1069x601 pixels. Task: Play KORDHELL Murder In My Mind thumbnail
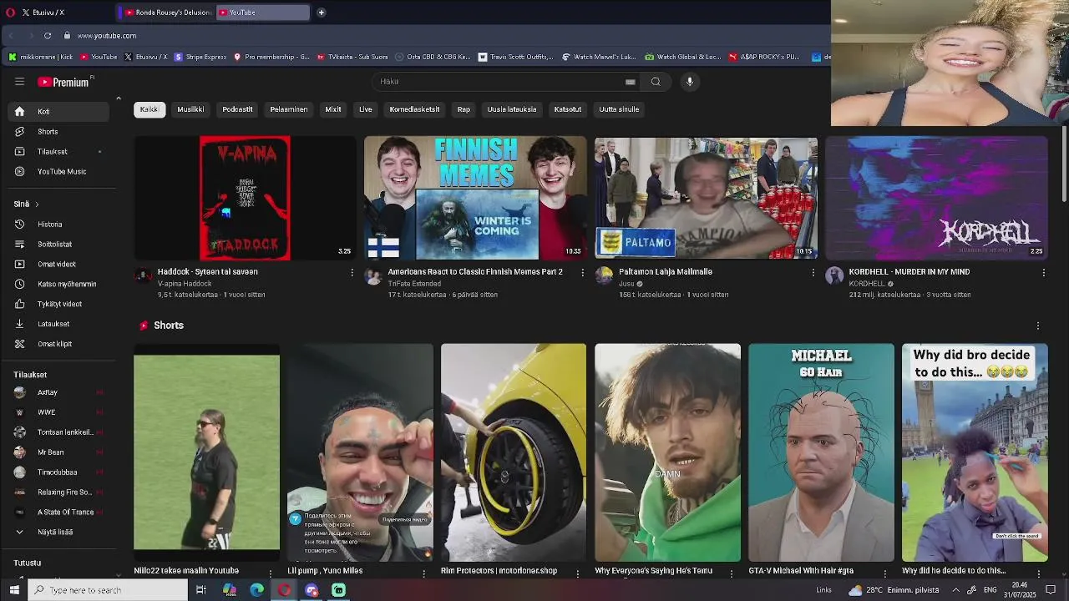coord(936,199)
